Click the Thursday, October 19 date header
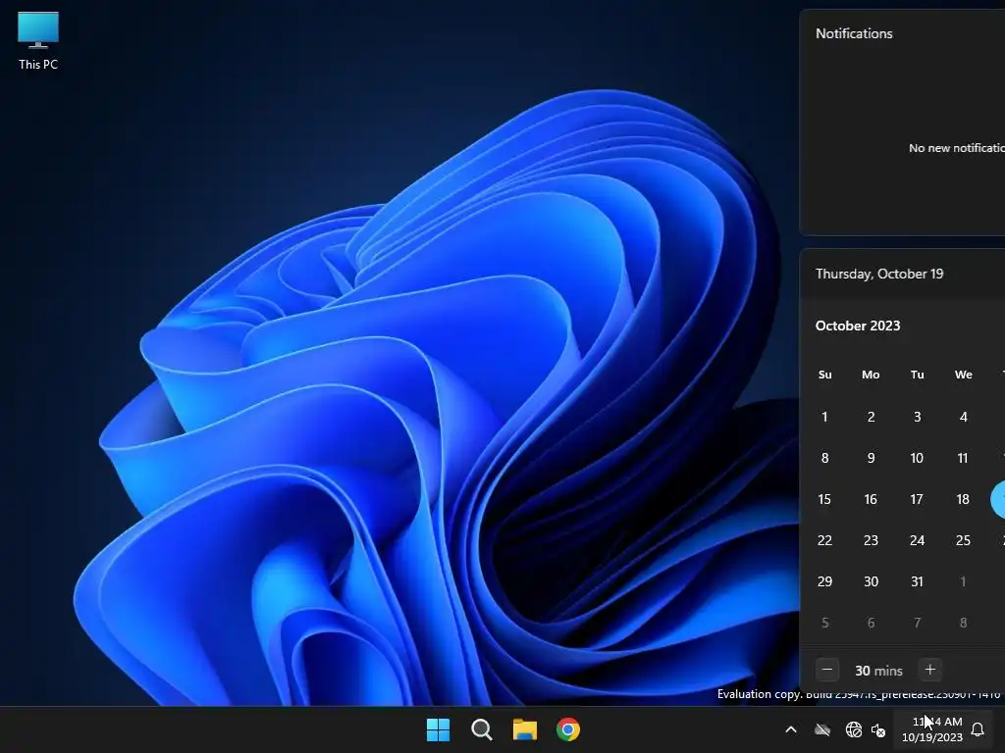 coord(879,274)
